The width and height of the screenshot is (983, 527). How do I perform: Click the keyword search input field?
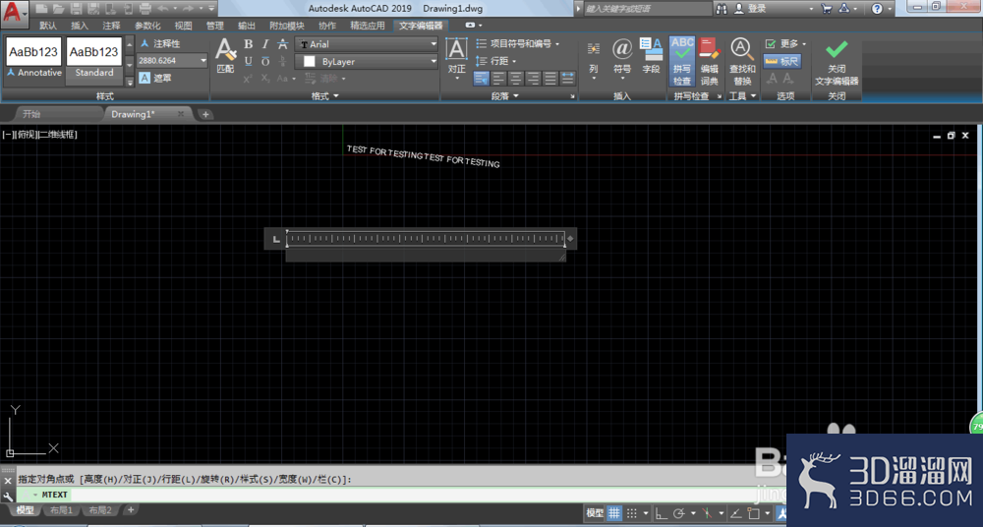point(648,9)
